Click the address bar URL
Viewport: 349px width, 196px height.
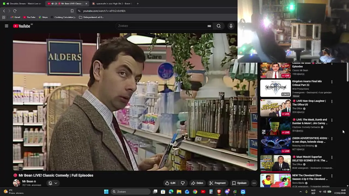104,11
